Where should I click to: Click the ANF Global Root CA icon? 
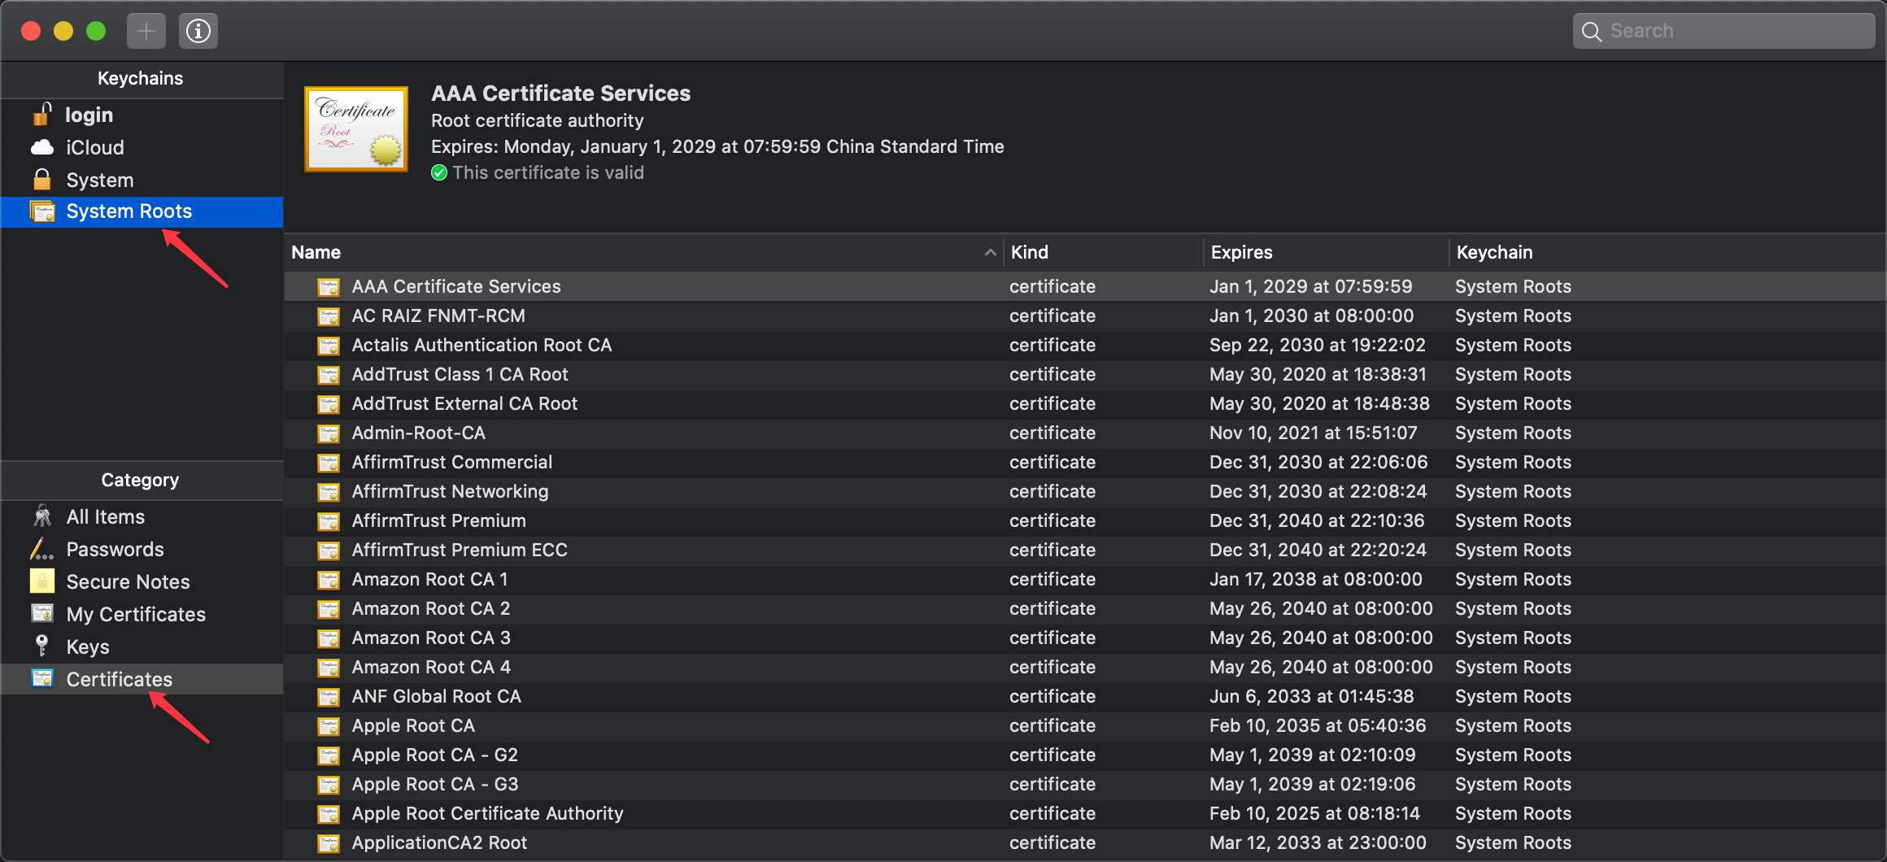click(329, 697)
